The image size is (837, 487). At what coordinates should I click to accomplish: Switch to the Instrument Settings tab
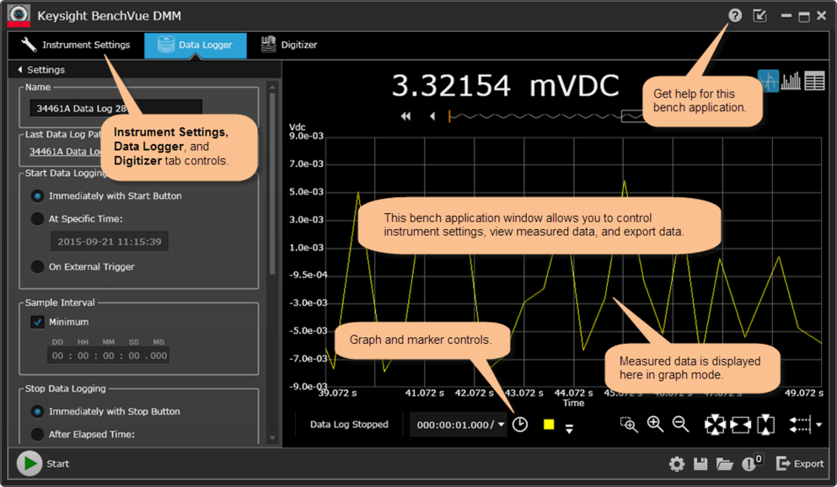[x=76, y=45]
